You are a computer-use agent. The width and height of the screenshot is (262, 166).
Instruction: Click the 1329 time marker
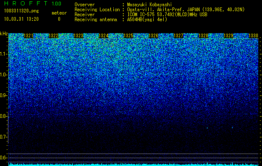(228, 36)
